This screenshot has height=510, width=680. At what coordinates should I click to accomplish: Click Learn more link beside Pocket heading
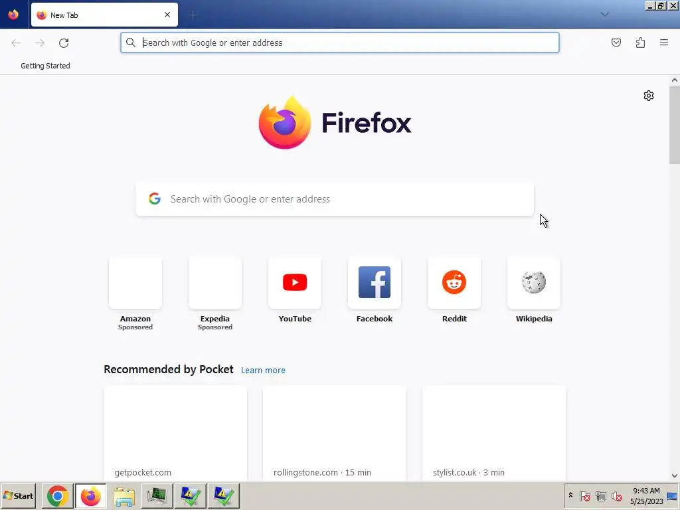(x=263, y=371)
